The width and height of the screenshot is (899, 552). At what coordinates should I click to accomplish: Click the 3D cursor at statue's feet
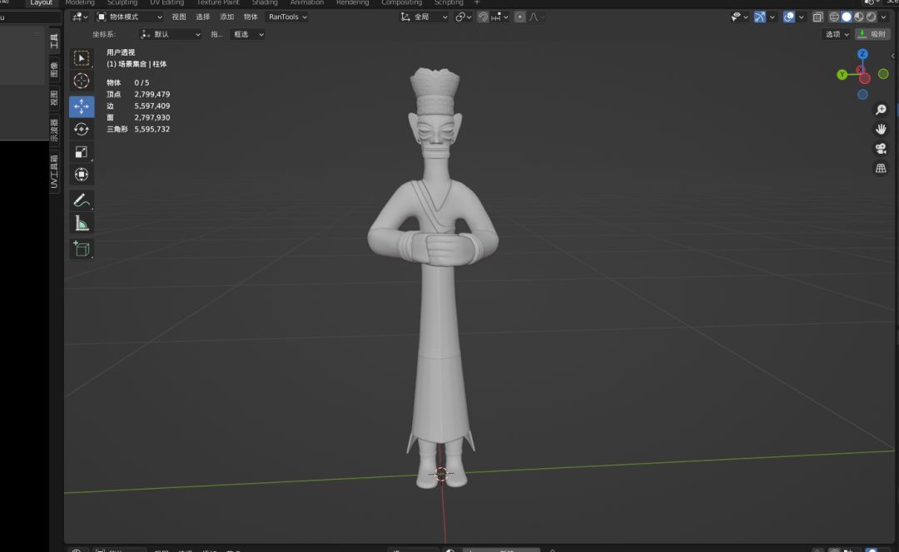pyautogui.click(x=441, y=474)
